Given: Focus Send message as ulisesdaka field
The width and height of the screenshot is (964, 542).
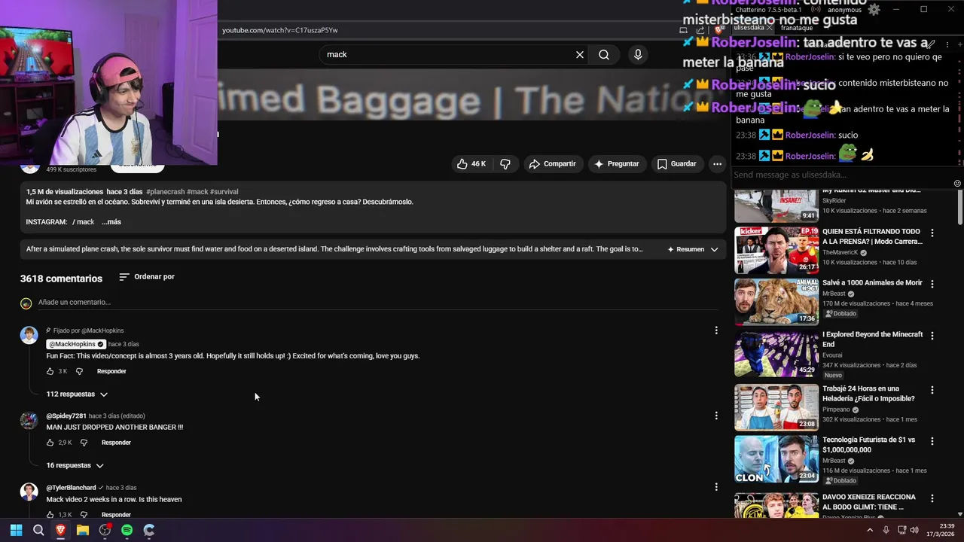Looking at the screenshot, I should click(x=842, y=175).
